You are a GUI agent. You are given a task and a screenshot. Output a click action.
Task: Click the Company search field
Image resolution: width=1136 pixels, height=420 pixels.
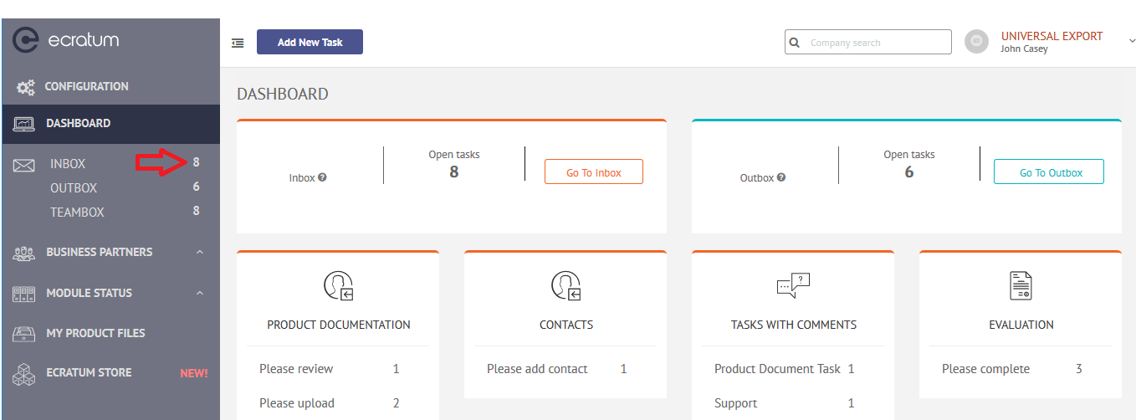click(x=868, y=42)
